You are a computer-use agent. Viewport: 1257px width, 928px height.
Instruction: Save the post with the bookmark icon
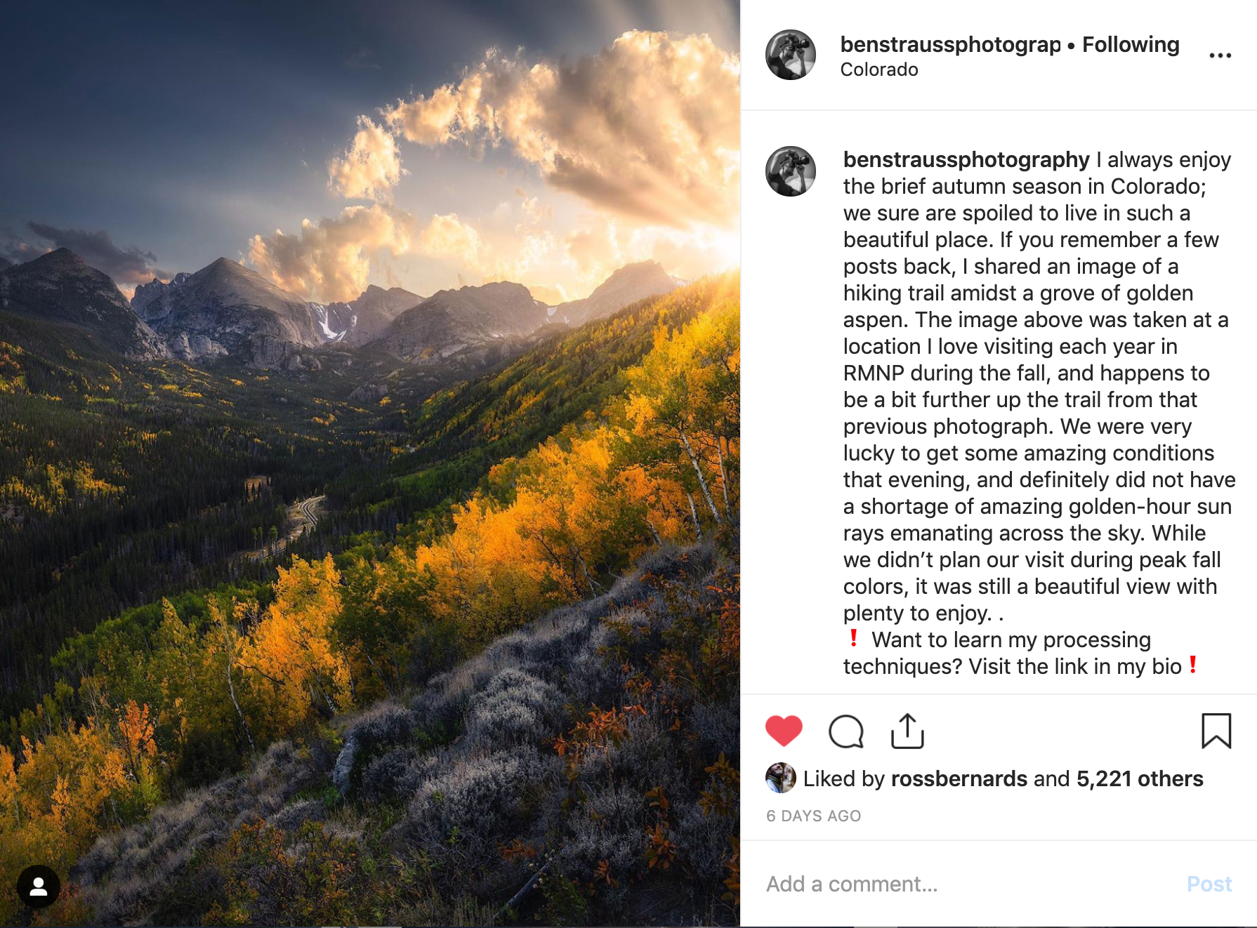1219,730
